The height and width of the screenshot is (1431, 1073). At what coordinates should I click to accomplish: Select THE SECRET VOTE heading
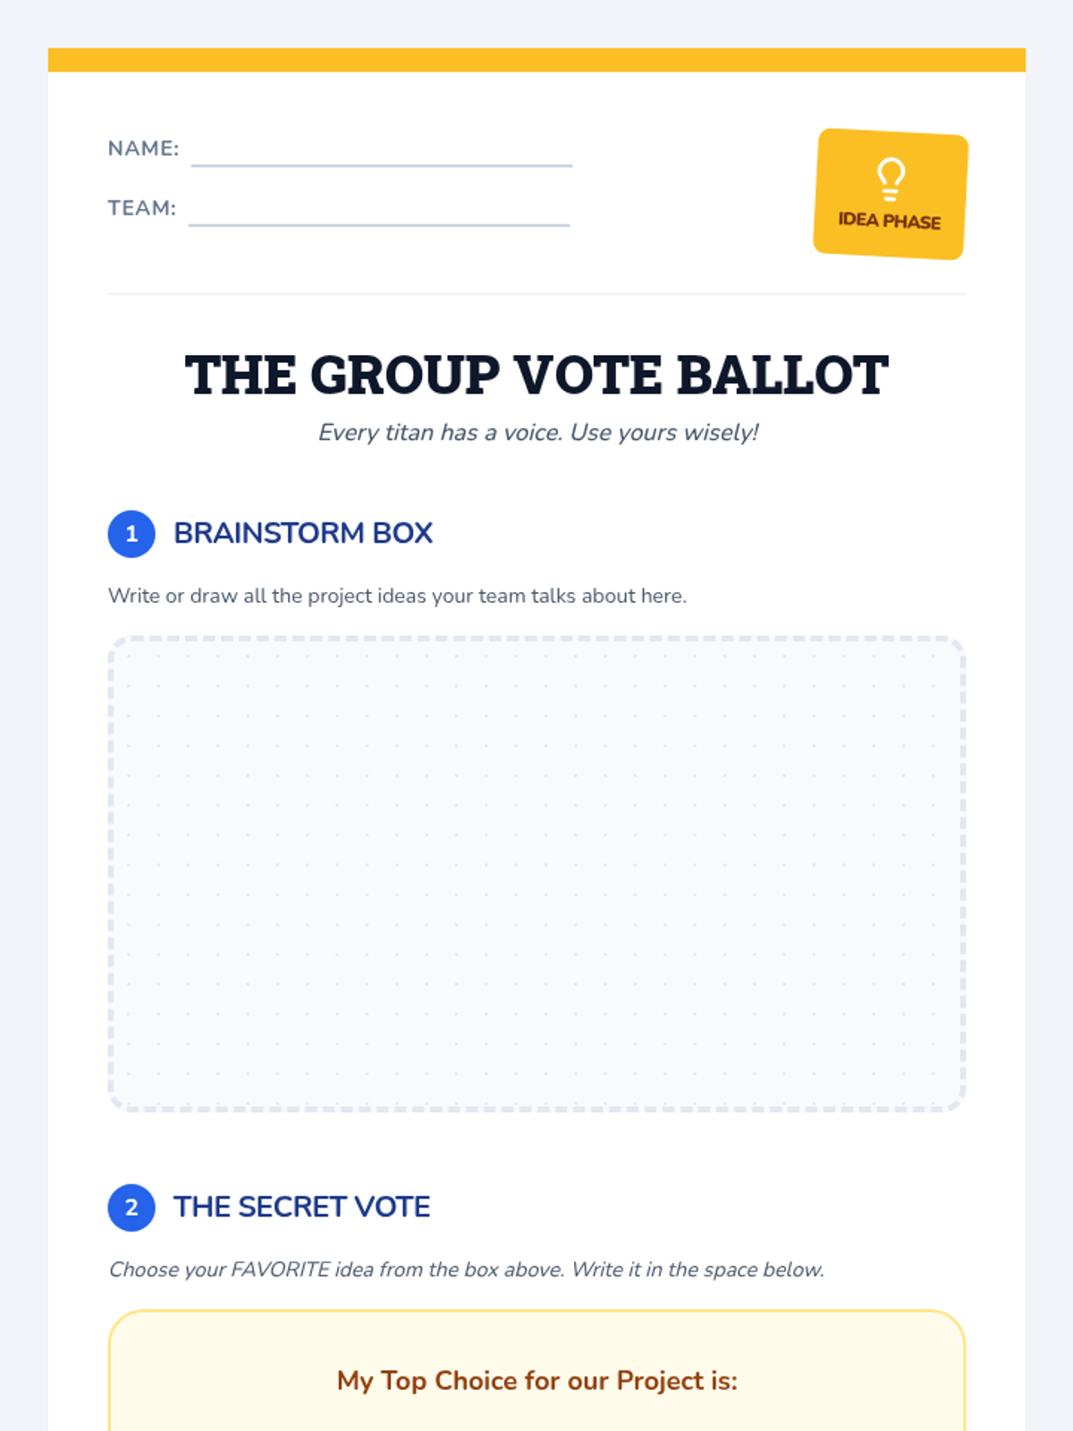click(301, 1207)
